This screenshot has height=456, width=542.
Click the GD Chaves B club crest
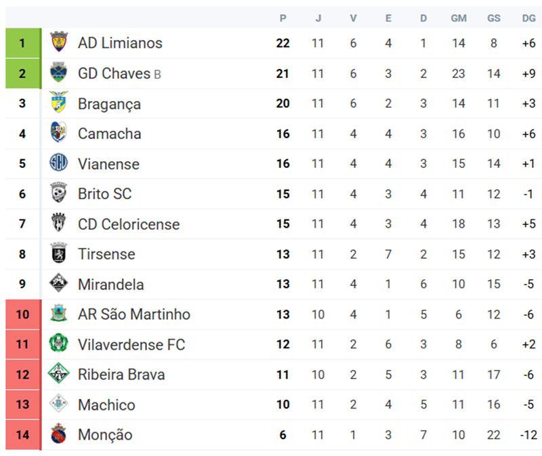coord(59,72)
